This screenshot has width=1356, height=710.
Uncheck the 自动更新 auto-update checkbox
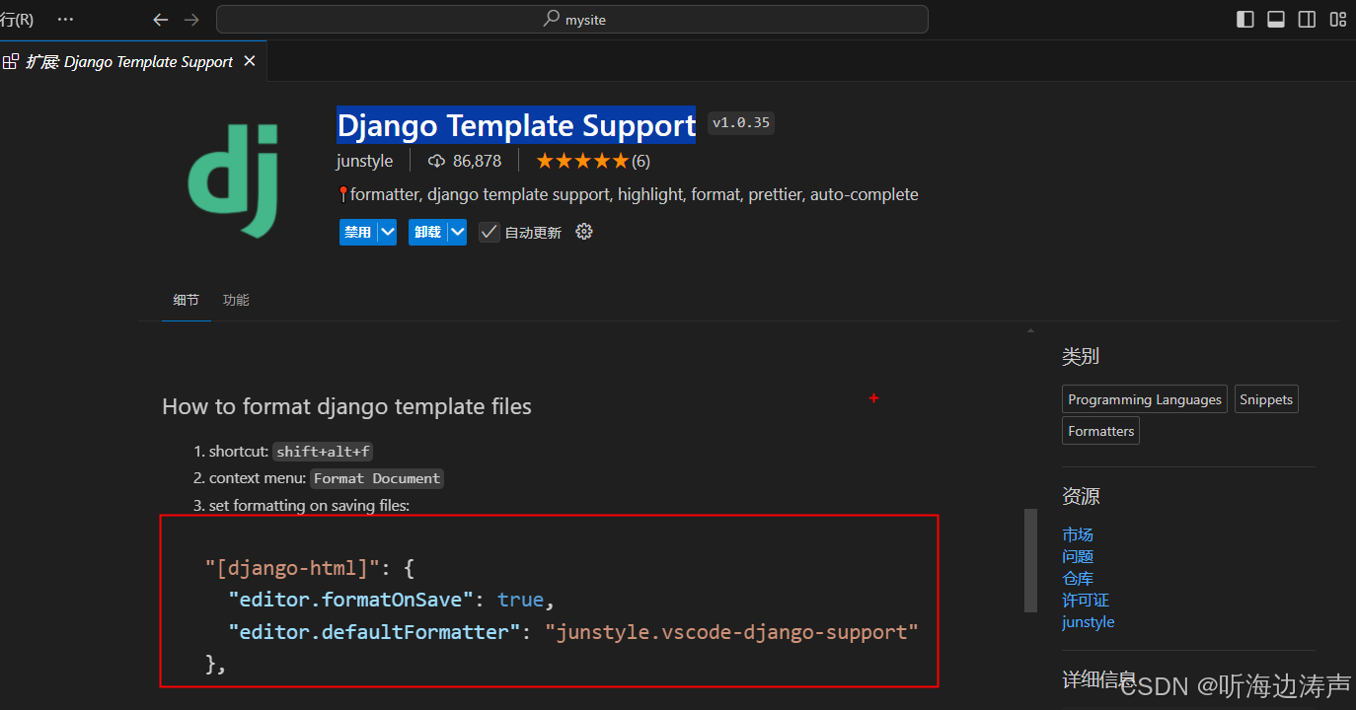tap(489, 232)
